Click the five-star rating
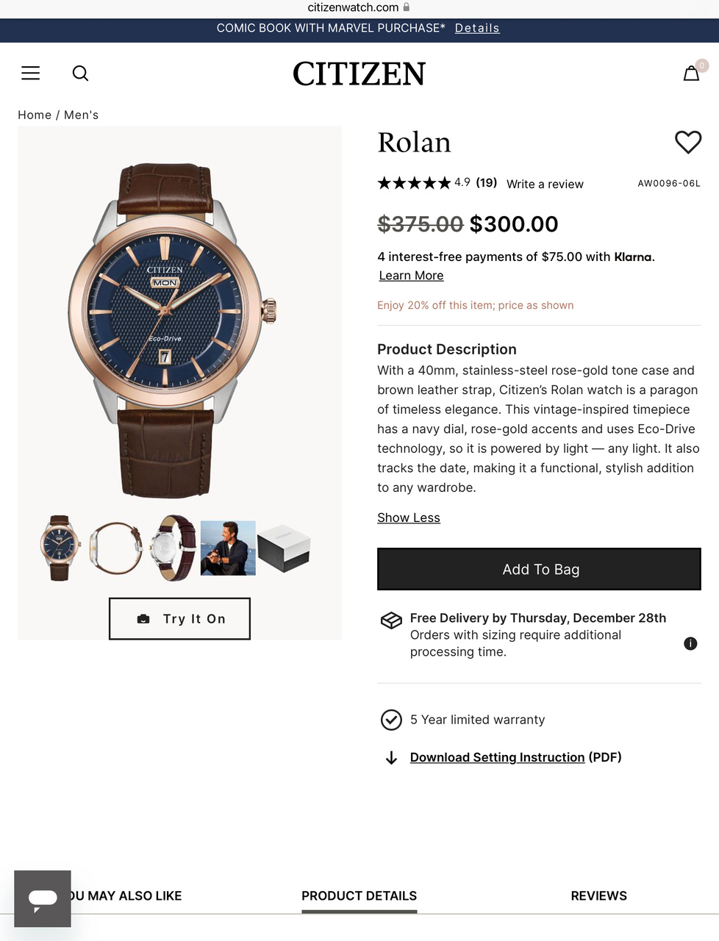719x941 pixels. (414, 183)
